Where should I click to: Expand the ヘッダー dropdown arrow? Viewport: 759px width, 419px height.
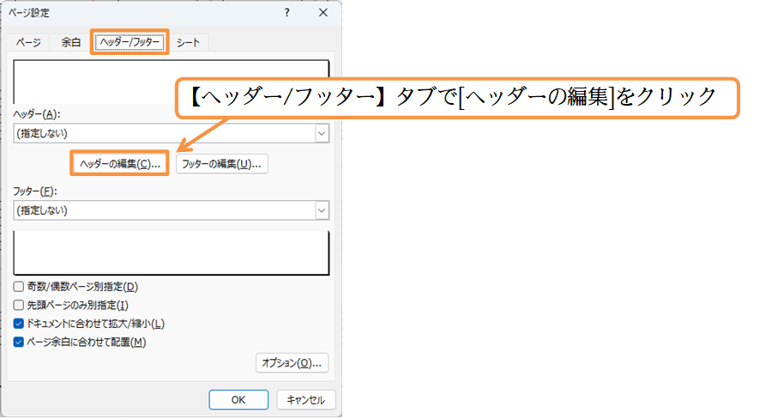(322, 133)
